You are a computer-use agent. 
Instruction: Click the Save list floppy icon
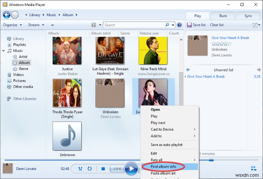189,25
